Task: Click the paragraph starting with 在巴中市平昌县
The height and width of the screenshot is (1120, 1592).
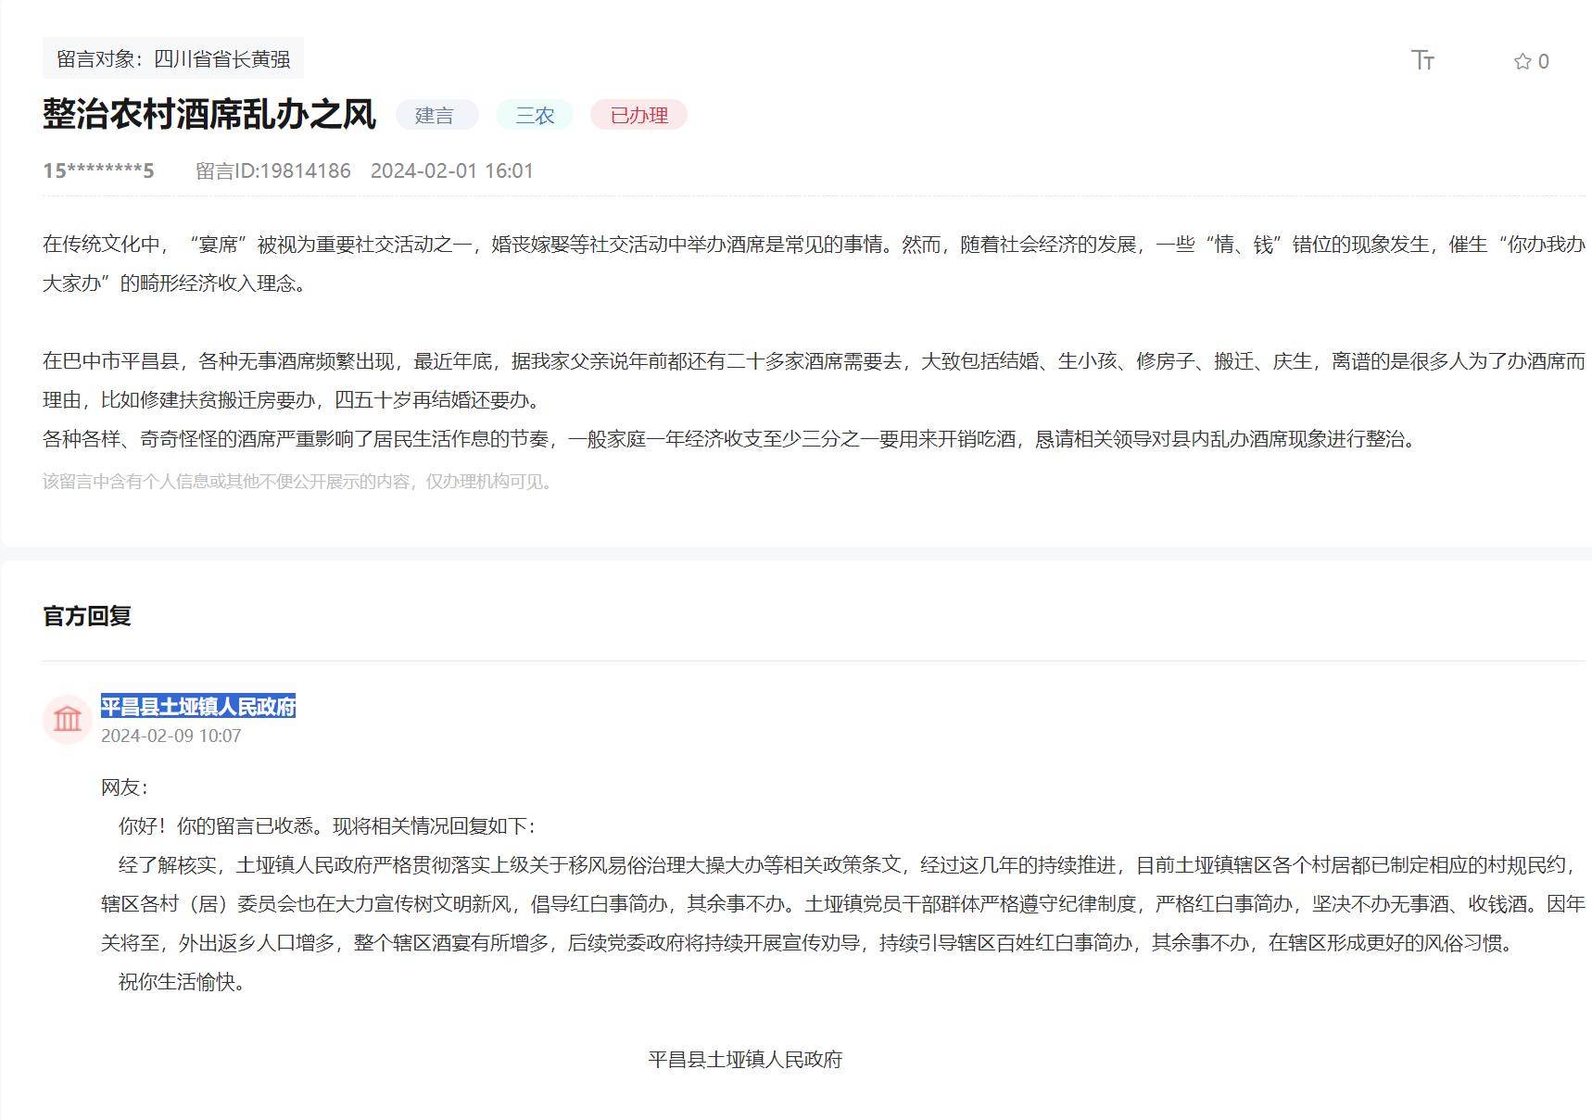Action: (x=813, y=380)
